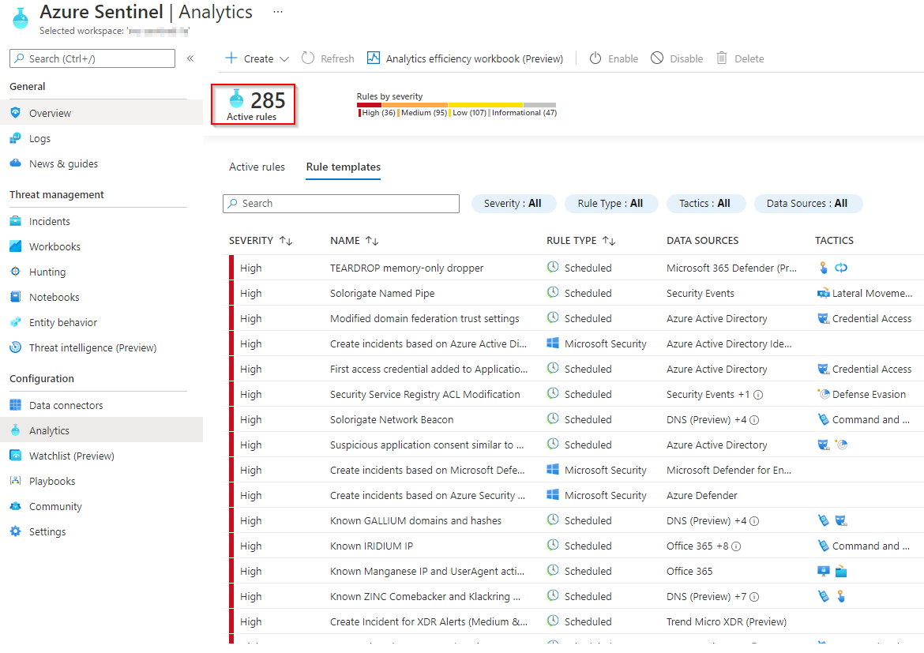Viewport: 924px width, 653px height.
Task: Open the Overview sidebar icon
Action: [x=16, y=113]
